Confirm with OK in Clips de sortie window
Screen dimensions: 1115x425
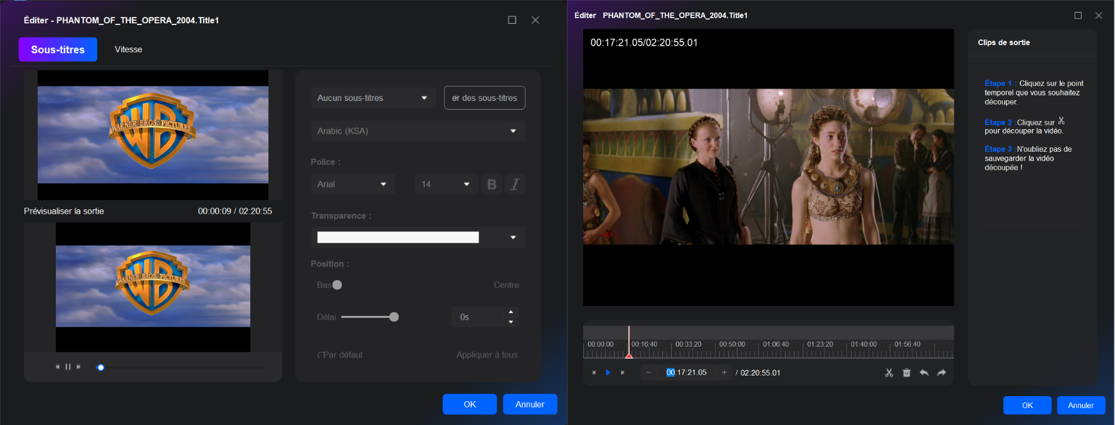(x=1027, y=406)
